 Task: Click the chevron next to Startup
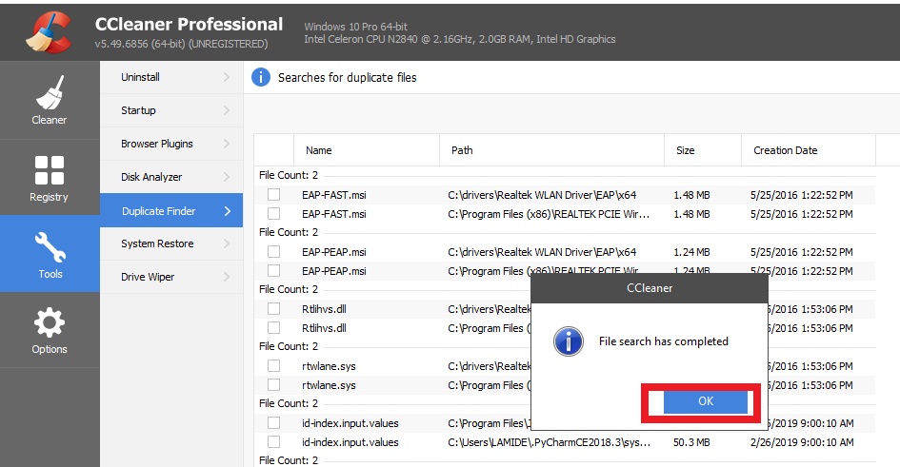227,110
